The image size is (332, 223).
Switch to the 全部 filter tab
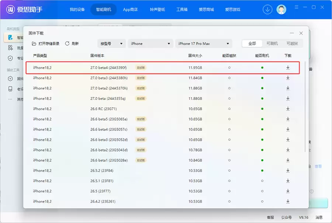pos(252,43)
